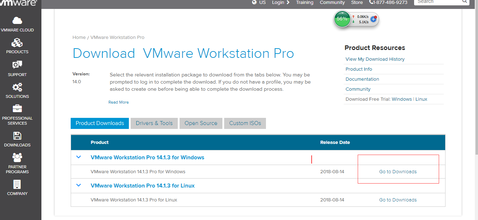The image size is (478, 220).
Task: Open the VMware Cloud icon in sidebar
Action: 17,21
